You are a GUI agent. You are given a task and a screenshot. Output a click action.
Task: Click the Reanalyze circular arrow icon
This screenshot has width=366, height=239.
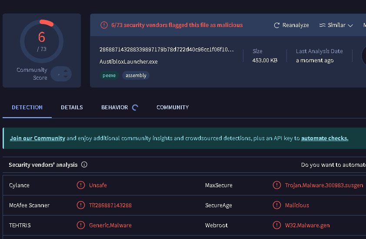tap(276, 25)
